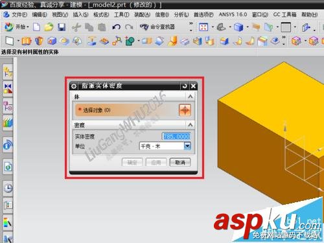The image size is (324, 243).
Task: Click the reset arrow in dialog title bar
Action: (185, 86)
